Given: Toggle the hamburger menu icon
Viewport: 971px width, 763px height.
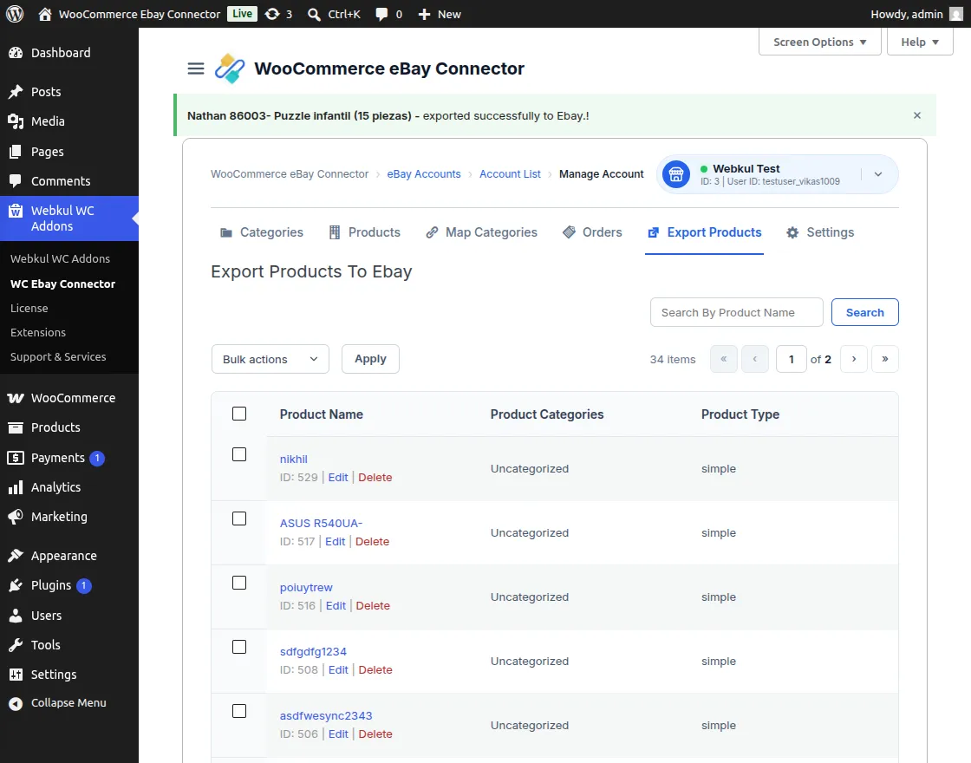Looking at the screenshot, I should pos(196,68).
